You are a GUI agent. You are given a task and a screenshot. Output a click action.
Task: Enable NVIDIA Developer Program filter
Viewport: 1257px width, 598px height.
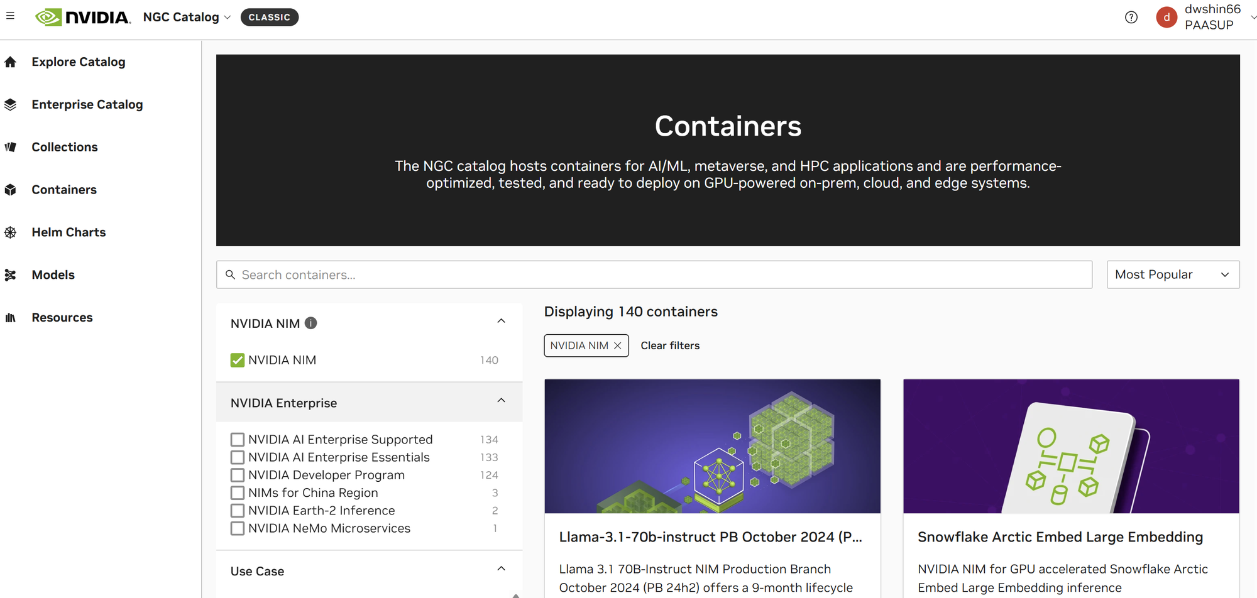[x=237, y=474]
